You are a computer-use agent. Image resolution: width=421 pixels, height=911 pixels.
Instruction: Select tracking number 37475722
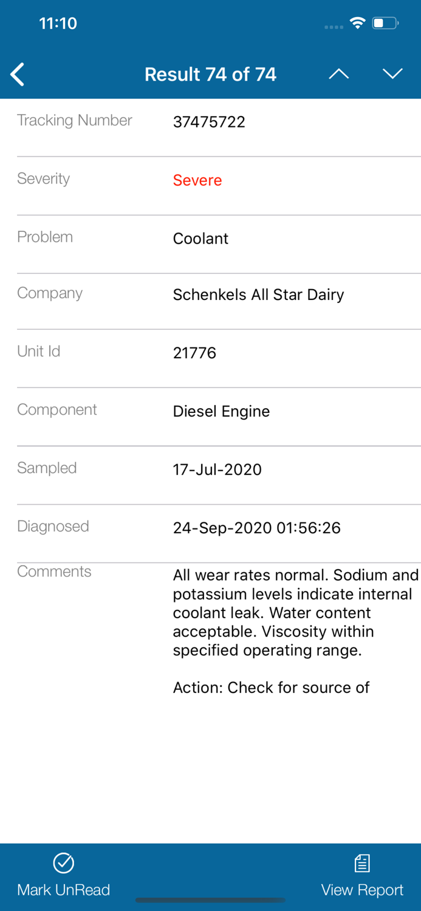pos(209,121)
